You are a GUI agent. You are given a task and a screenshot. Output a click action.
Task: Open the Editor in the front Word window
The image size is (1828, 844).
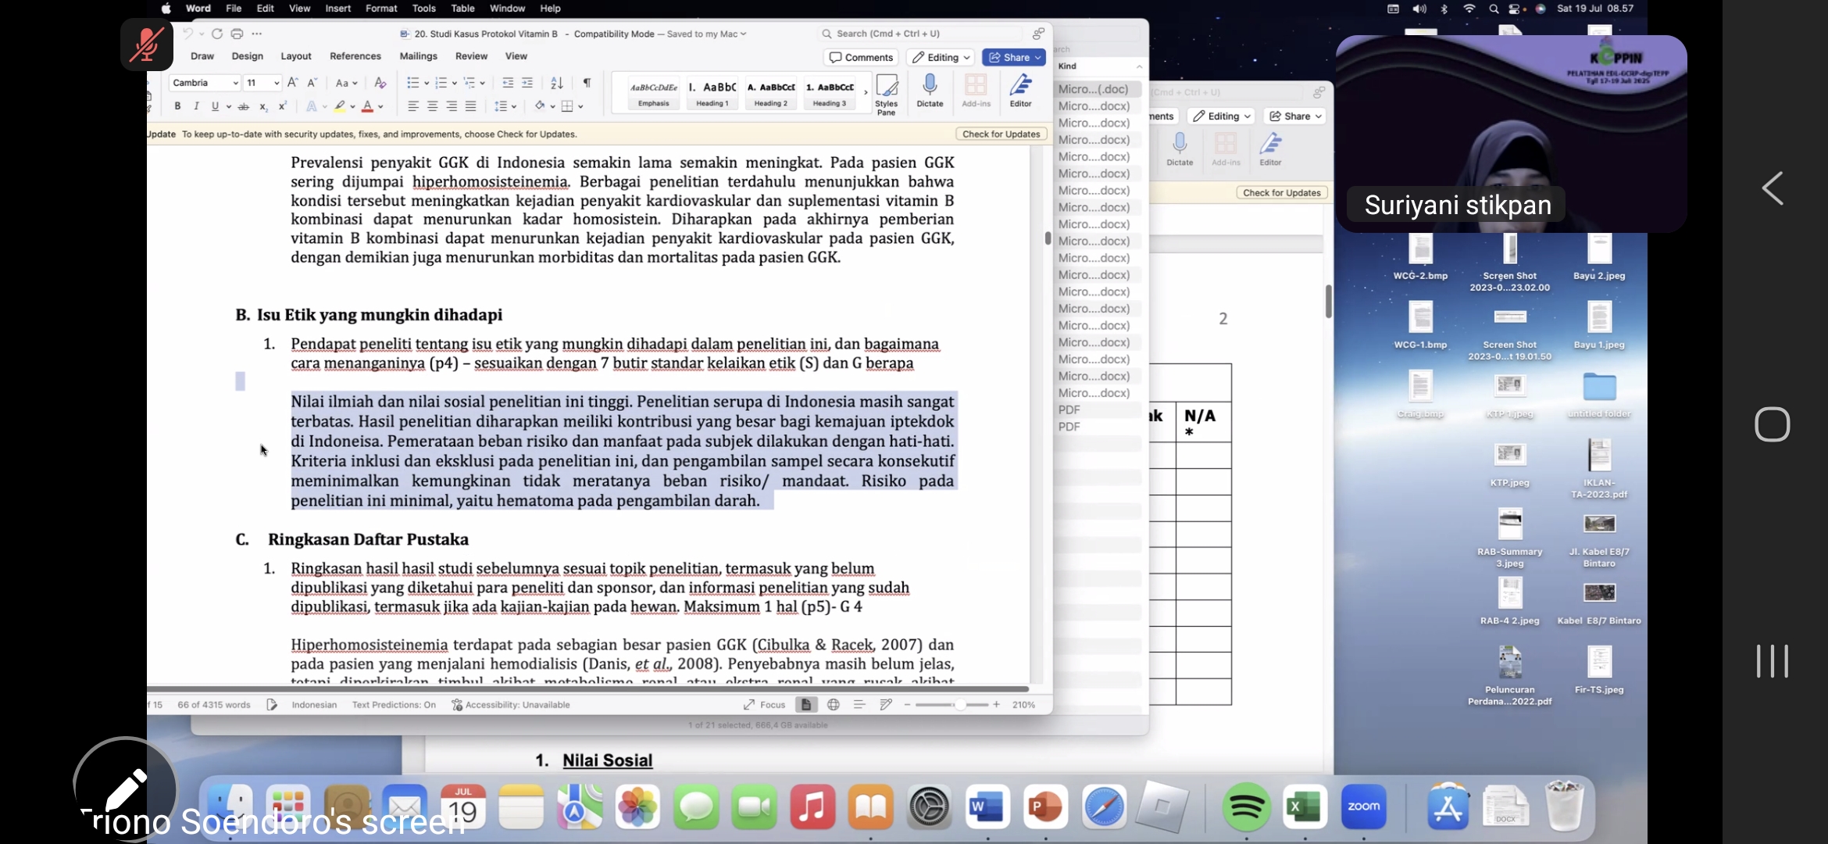(x=1021, y=91)
